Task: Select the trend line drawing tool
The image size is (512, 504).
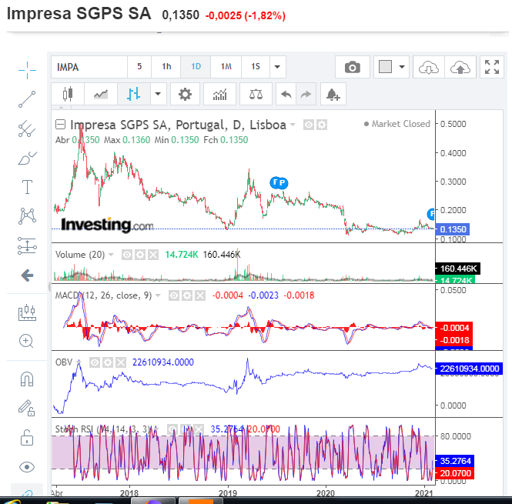Action: point(27,99)
